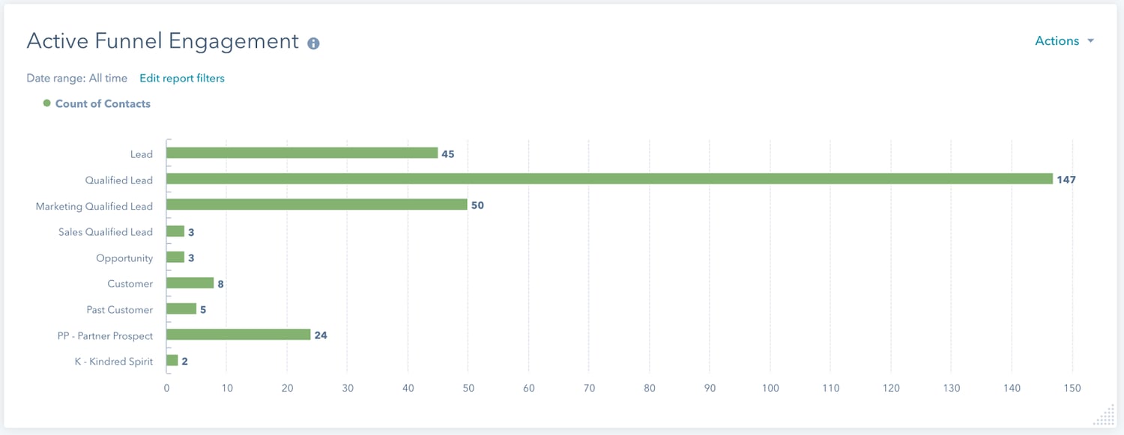Click the PP - Partner Prospect bar

240,335
